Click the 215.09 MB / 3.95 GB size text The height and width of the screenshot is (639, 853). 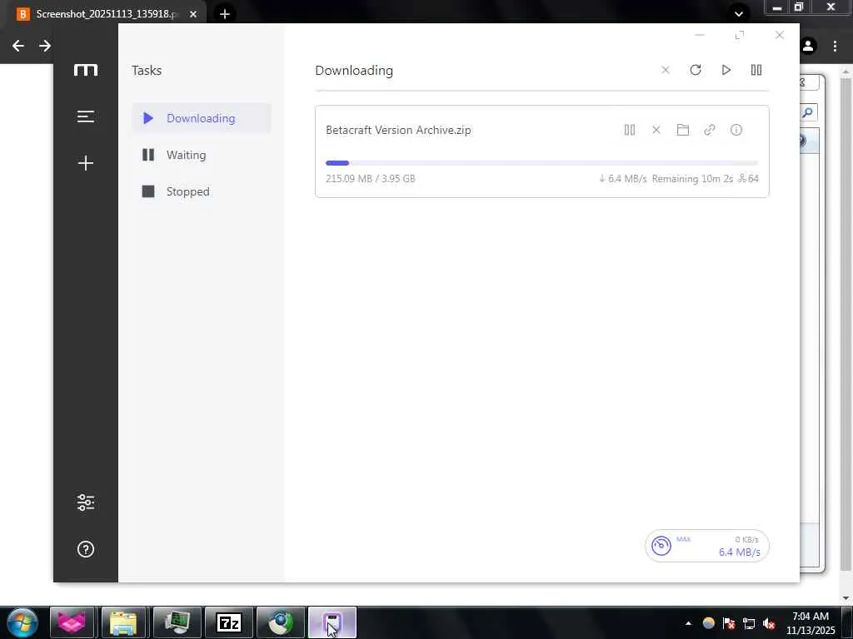(371, 178)
